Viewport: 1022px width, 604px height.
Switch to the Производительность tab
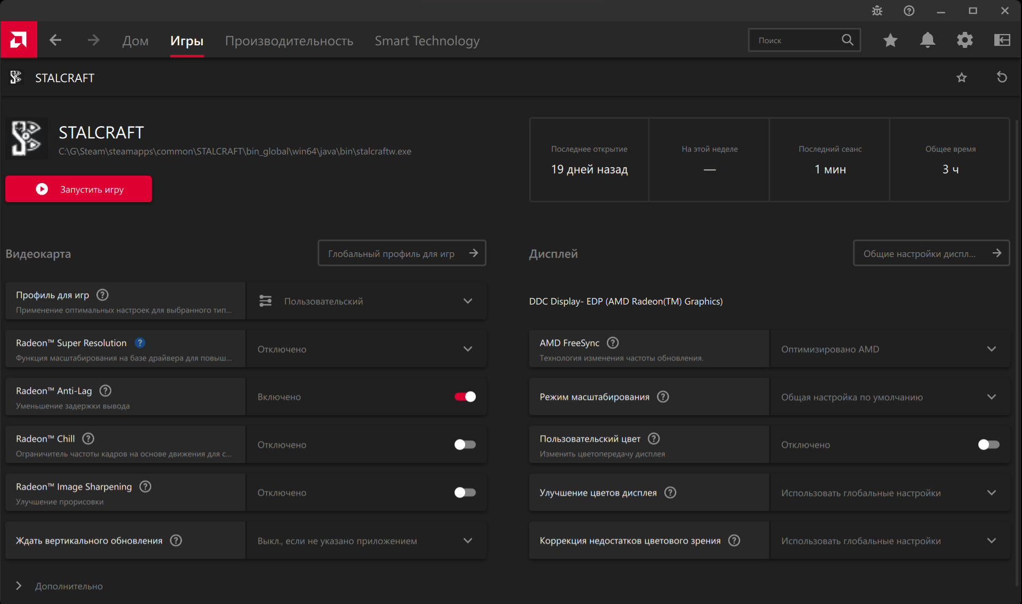click(289, 41)
